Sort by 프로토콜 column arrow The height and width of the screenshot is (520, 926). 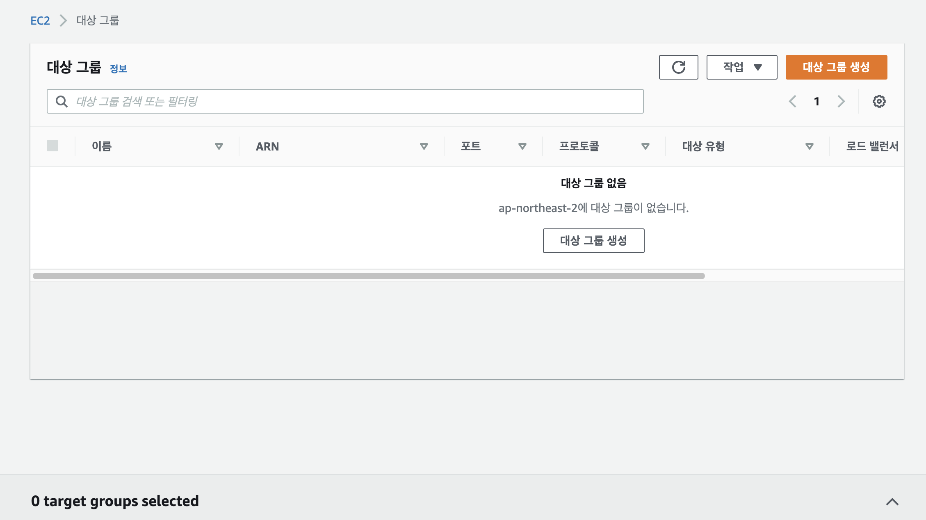coord(645,146)
